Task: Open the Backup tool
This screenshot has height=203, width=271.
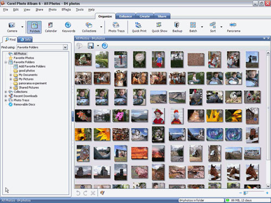Action: [177, 27]
